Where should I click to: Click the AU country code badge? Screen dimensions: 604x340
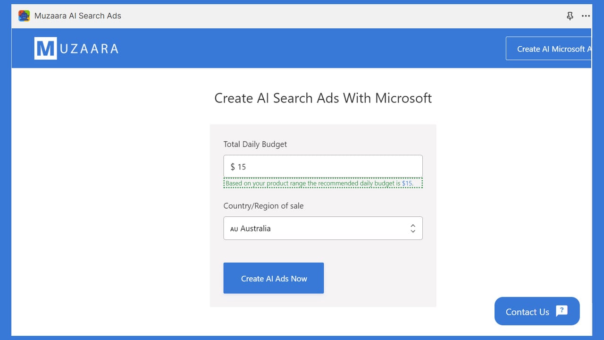coord(234,229)
